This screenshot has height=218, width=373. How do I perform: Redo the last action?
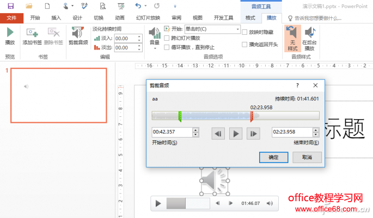pos(157,5)
